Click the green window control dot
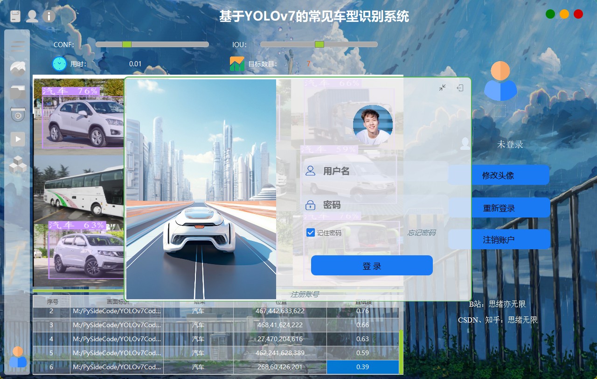597x379 pixels. pos(550,14)
